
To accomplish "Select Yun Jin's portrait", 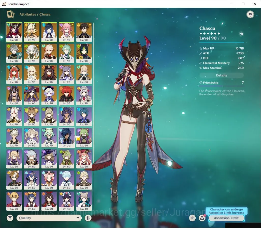I will 67,201.
